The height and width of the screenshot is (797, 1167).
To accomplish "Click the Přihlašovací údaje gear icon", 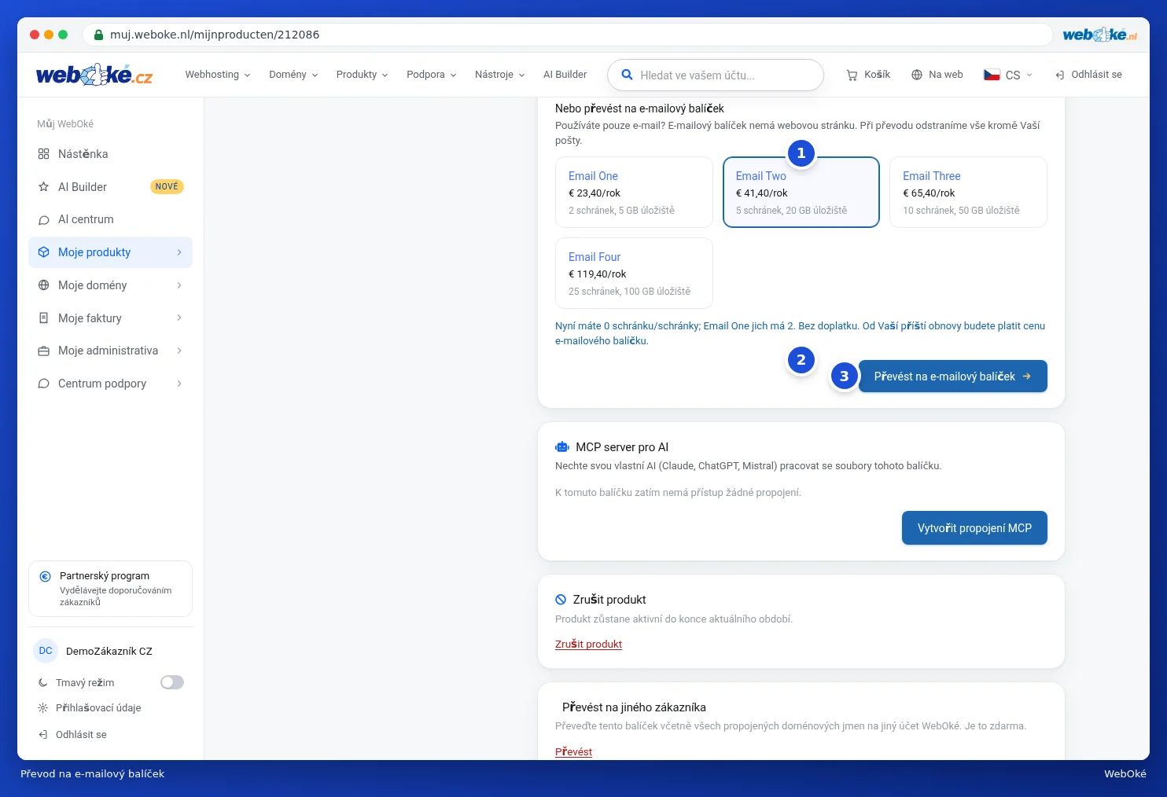I will (43, 708).
